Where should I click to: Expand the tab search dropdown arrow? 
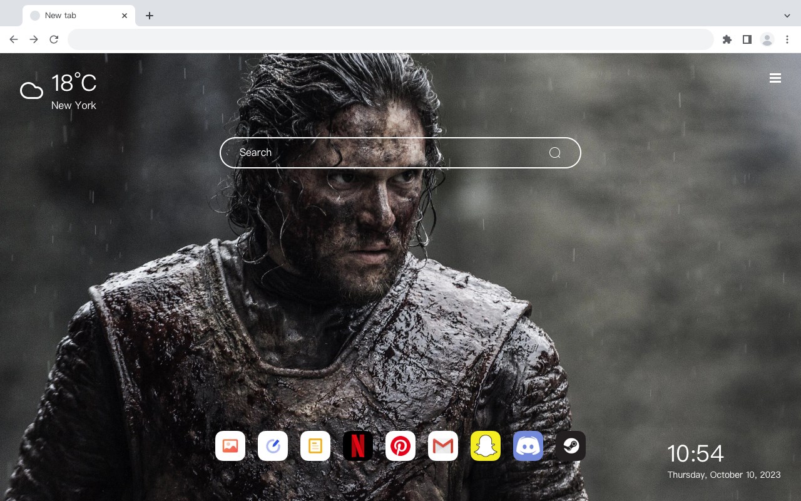pyautogui.click(x=787, y=16)
